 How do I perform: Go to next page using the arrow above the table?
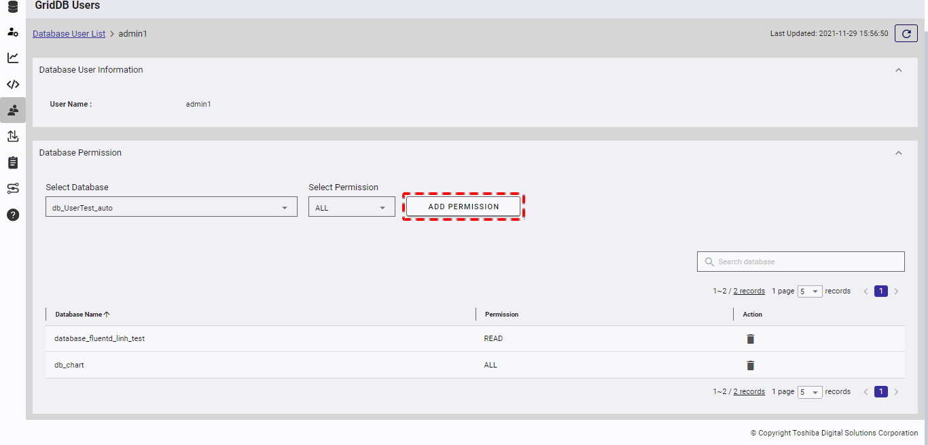(x=896, y=291)
